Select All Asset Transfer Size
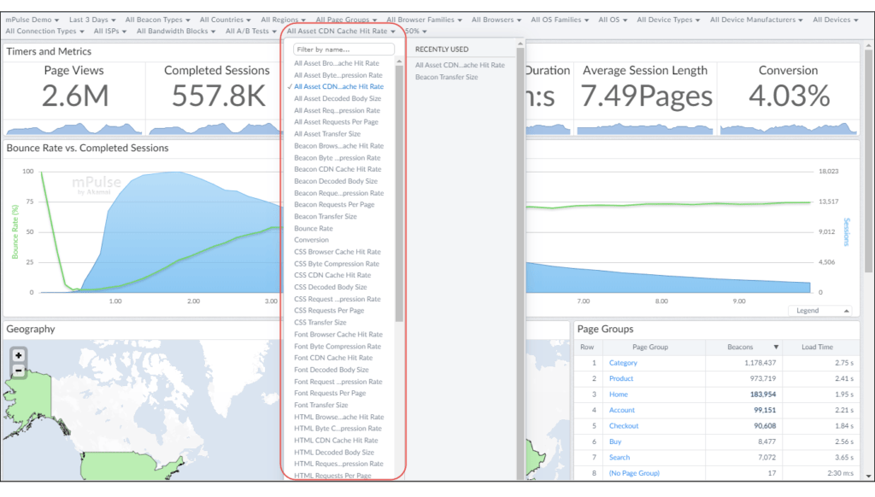This screenshot has height=497, width=875. [327, 134]
